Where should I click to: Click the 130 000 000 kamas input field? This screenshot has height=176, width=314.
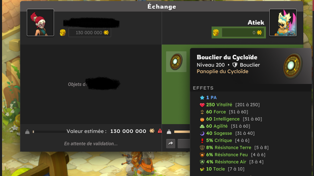[90, 32]
